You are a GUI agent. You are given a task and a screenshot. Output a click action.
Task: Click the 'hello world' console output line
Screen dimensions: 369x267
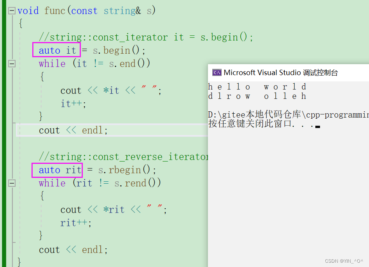pyautogui.click(x=257, y=86)
